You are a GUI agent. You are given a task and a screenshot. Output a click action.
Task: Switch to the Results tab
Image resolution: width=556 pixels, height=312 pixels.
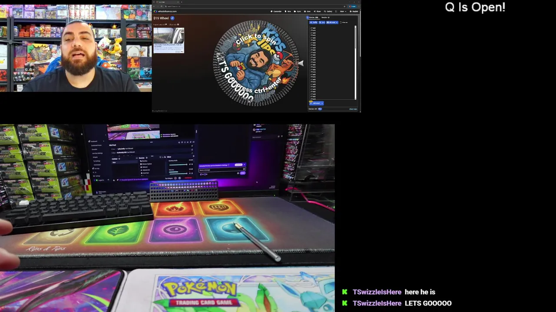(x=325, y=17)
